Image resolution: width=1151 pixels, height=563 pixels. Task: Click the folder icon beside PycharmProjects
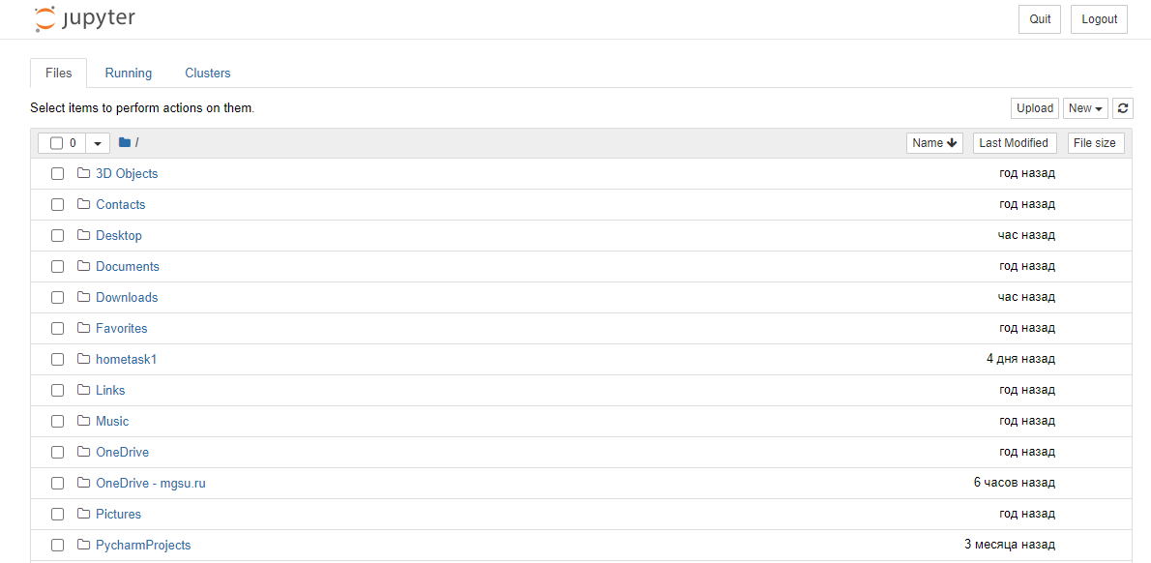(83, 545)
